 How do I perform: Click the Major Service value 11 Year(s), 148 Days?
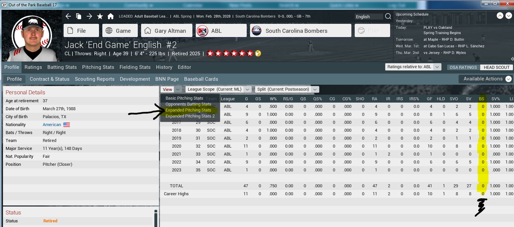[x=62, y=149]
